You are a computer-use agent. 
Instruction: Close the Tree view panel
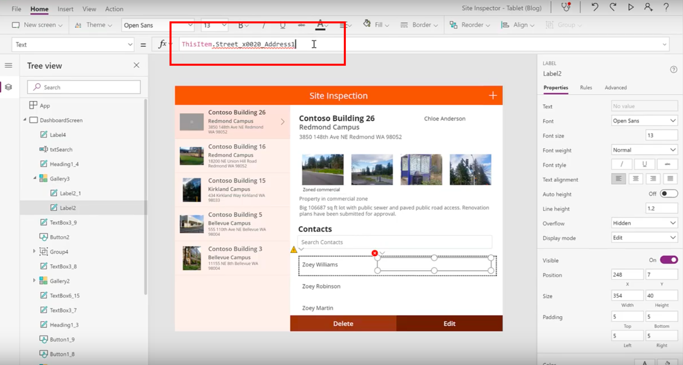click(136, 65)
